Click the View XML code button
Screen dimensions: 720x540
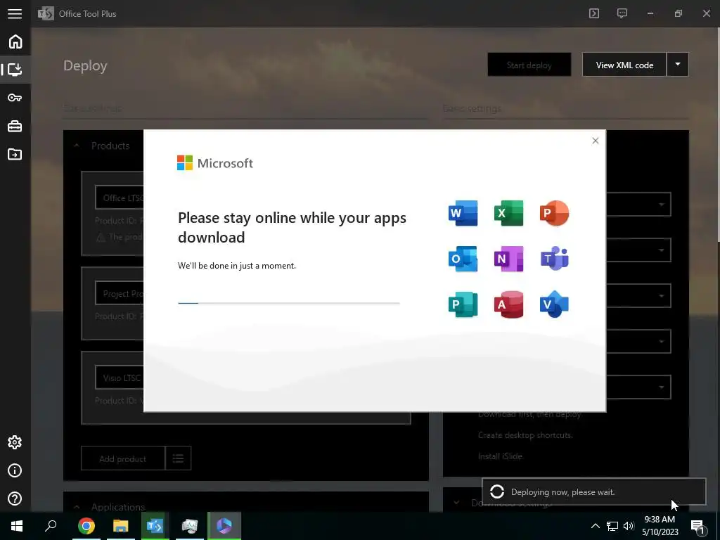(624, 65)
